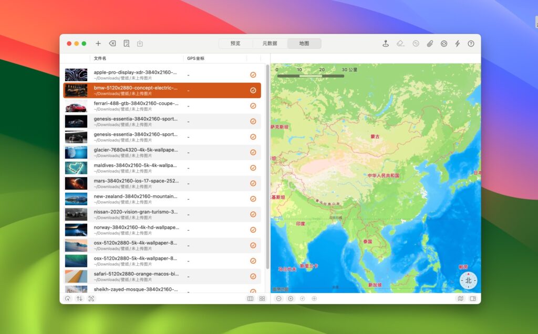Switch to the 元数据 tab
This screenshot has width=538, height=334.
point(270,44)
